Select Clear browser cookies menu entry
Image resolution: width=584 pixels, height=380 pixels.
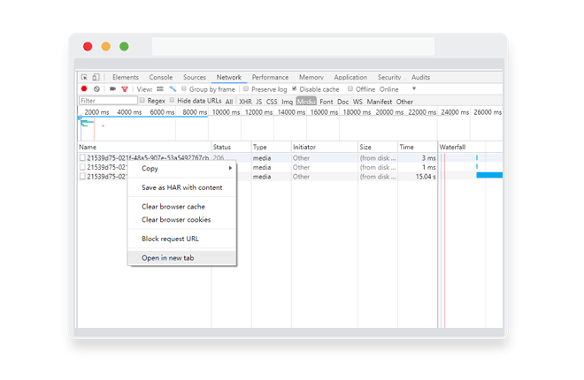[181, 220]
